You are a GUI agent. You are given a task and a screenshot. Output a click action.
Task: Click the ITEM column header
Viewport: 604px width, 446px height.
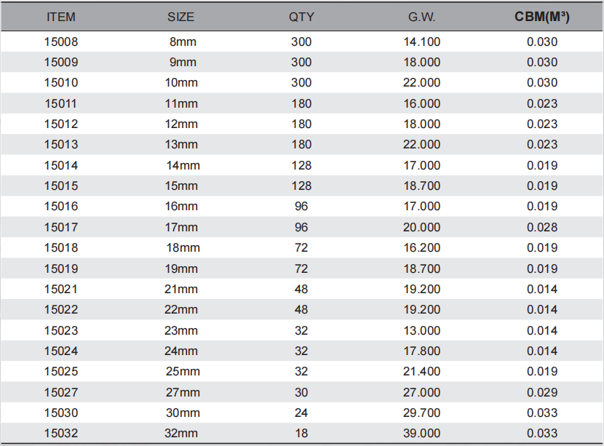[61, 17]
